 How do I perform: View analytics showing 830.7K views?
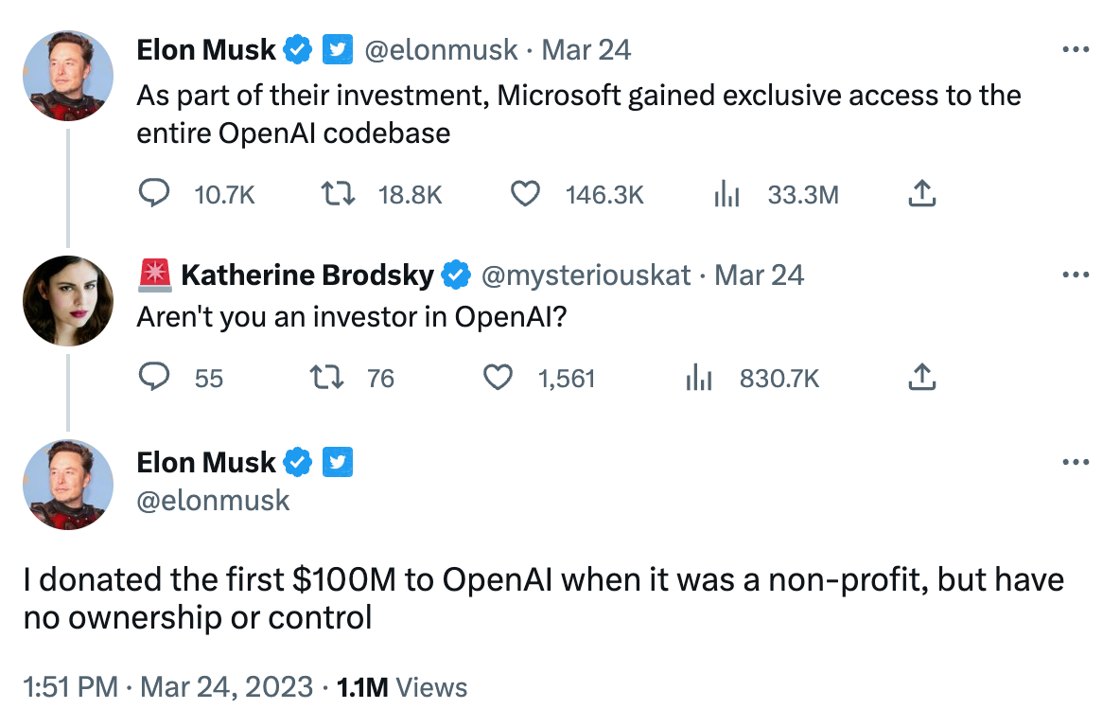pyautogui.click(x=698, y=379)
